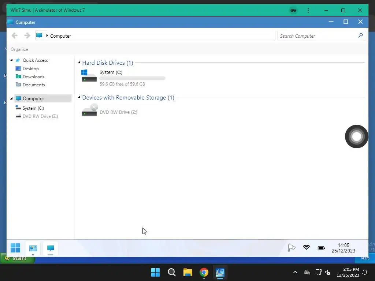This screenshot has width=375, height=281.
Task: Click the Hard Disk Drives (1) header
Action: [108, 63]
